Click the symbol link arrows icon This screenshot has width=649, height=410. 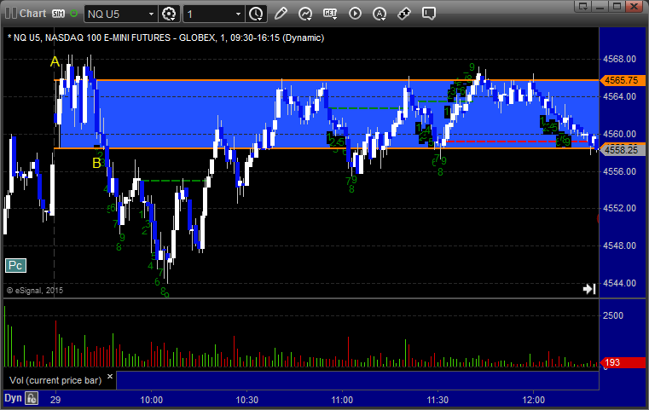click(x=404, y=14)
